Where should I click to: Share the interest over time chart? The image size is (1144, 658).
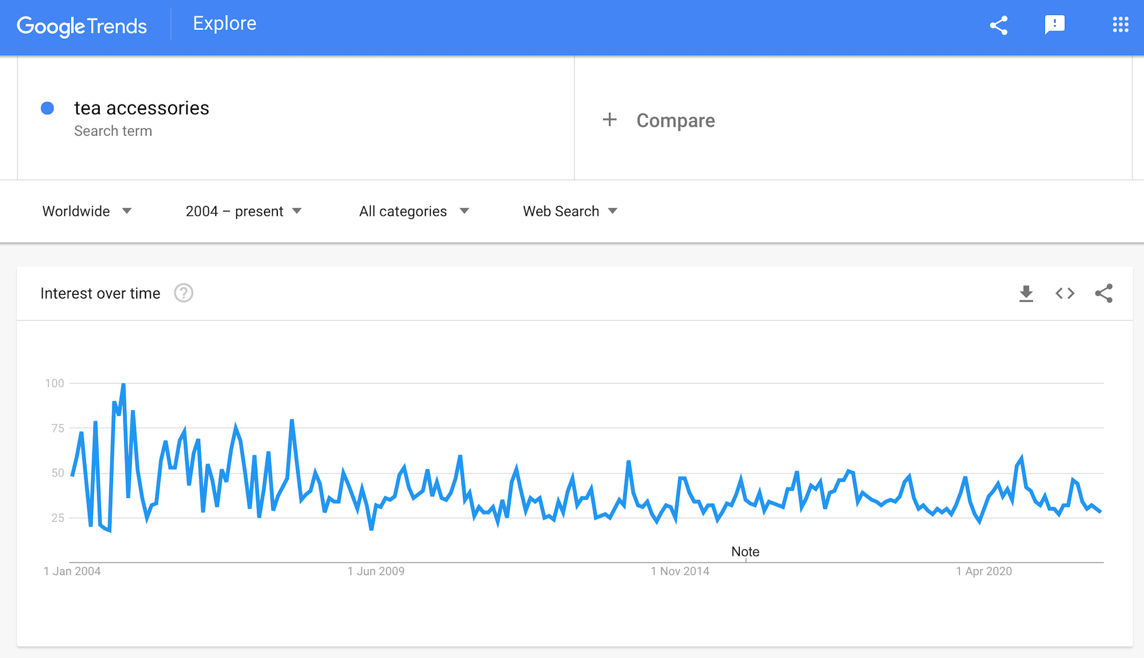tap(1104, 294)
